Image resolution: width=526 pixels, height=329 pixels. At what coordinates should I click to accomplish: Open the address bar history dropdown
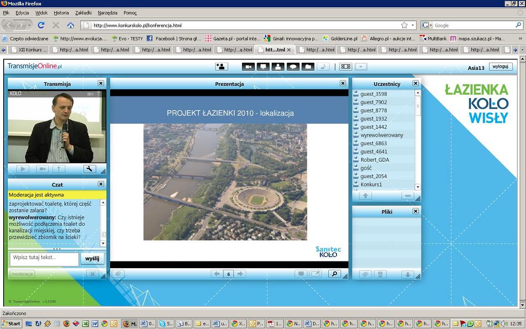pos(413,25)
